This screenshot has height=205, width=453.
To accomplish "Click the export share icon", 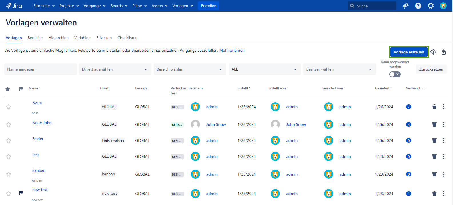I will (x=443, y=52).
